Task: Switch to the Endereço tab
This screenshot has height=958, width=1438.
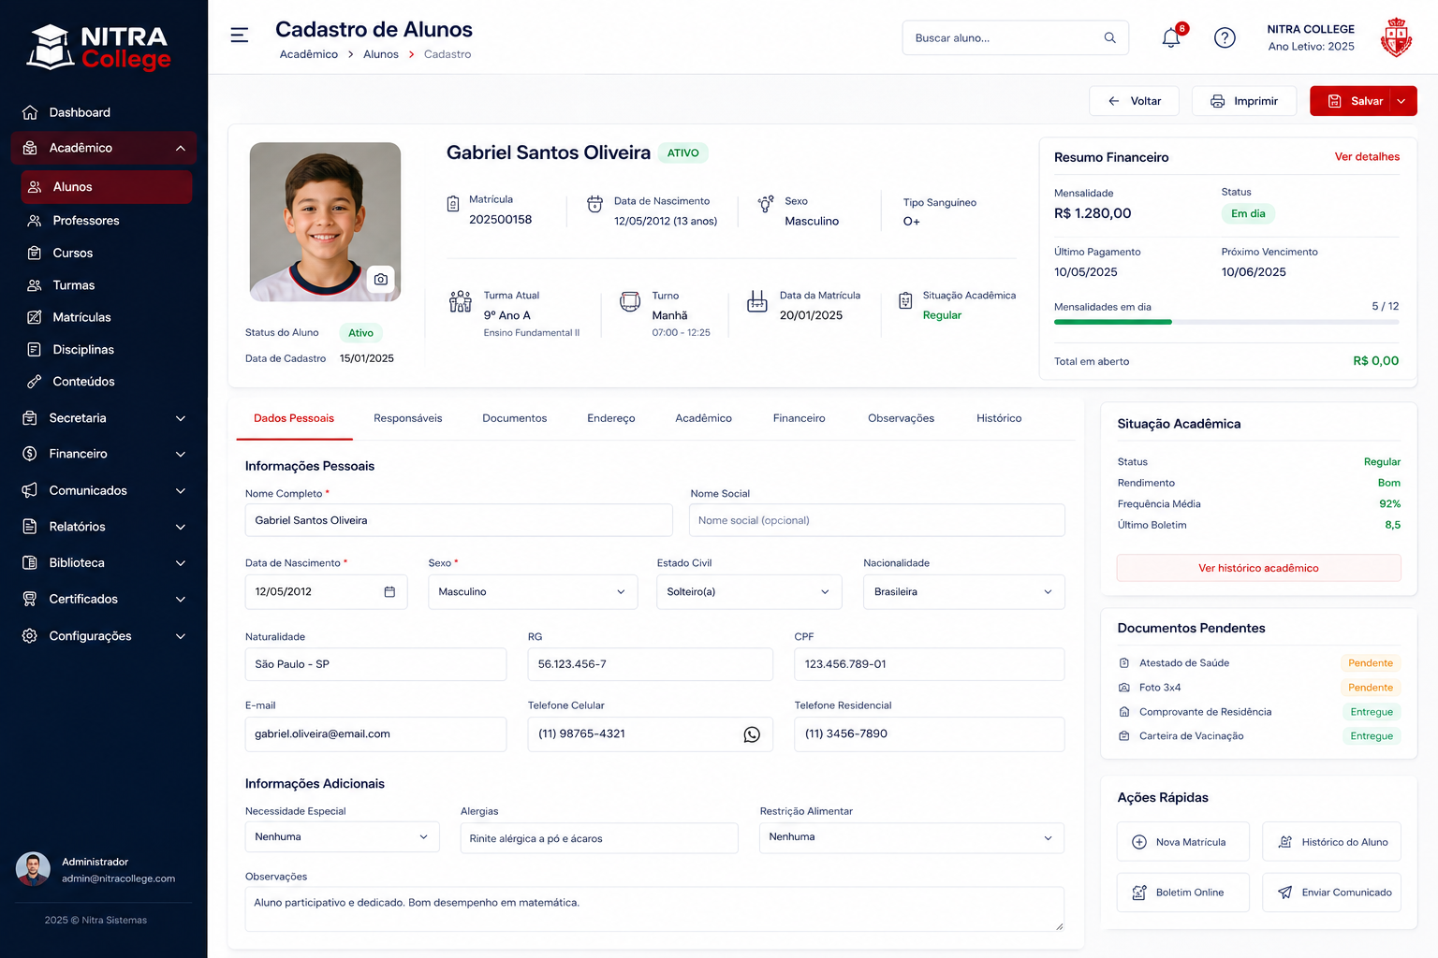Action: [x=611, y=419]
